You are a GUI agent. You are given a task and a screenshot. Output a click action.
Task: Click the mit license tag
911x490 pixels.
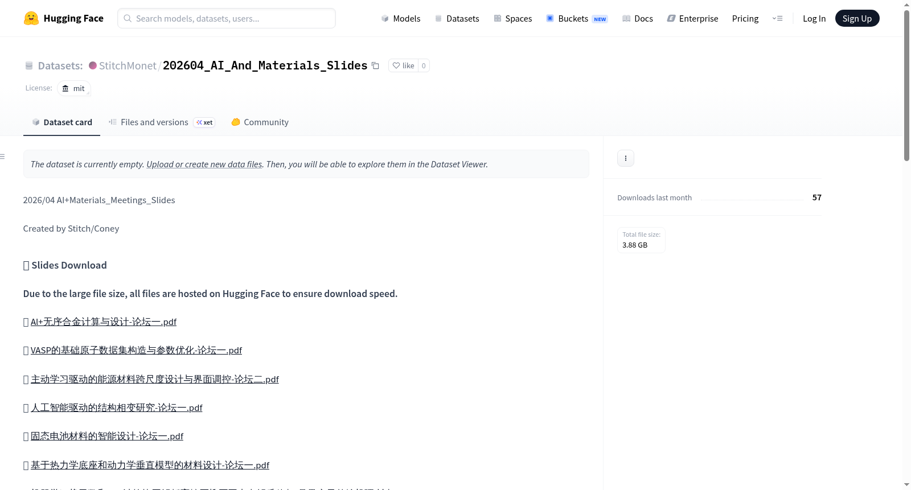pyautogui.click(x=74, y=88)
